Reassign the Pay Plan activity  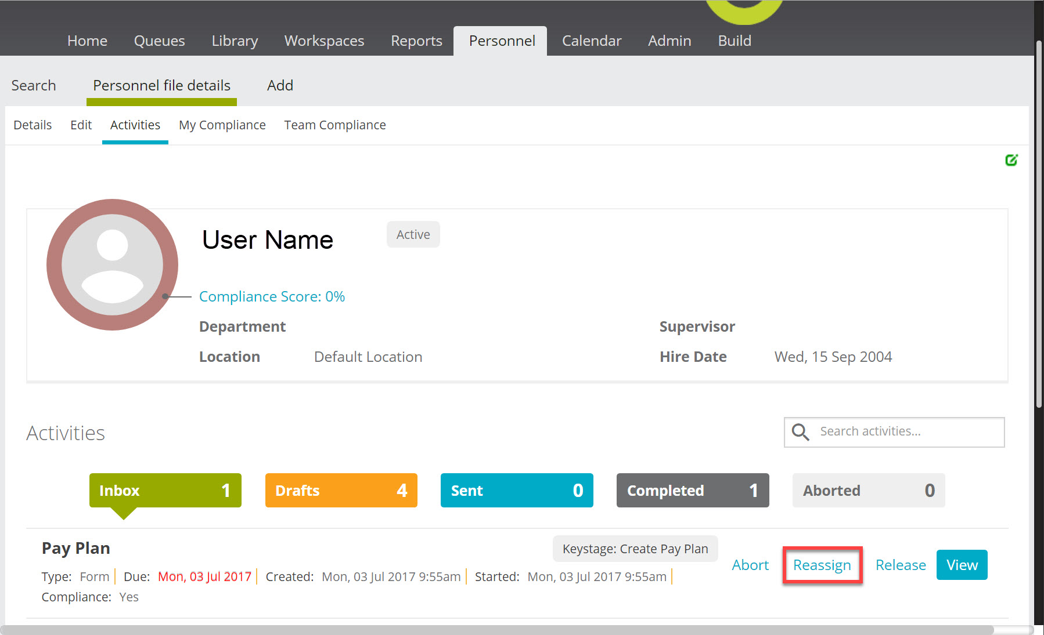click(822, 565)
